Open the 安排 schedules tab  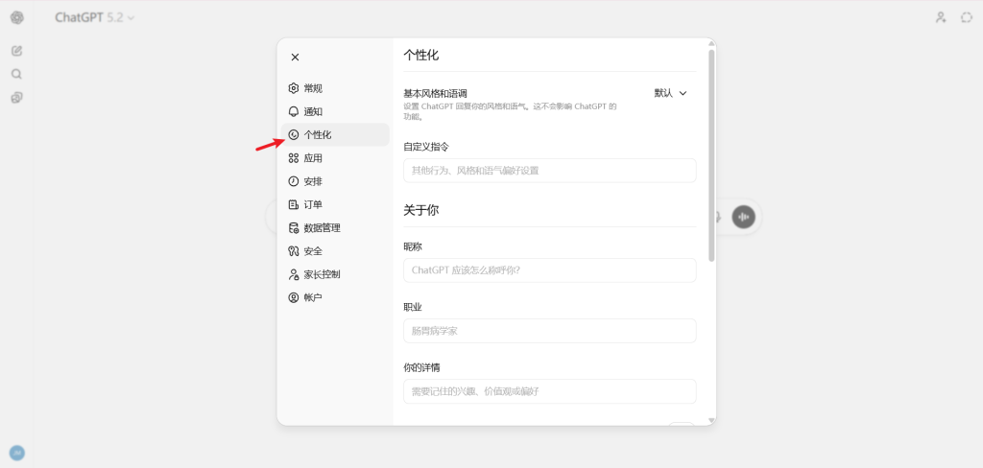[x=335, y=181]
